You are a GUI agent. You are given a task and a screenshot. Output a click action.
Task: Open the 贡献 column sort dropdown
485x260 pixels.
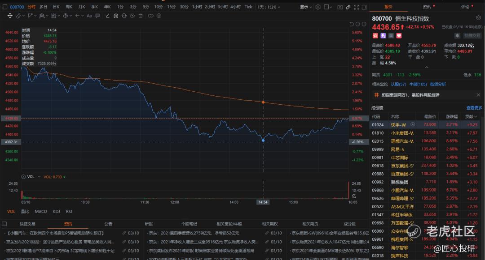pyautogui.click(x=476, y=116)
